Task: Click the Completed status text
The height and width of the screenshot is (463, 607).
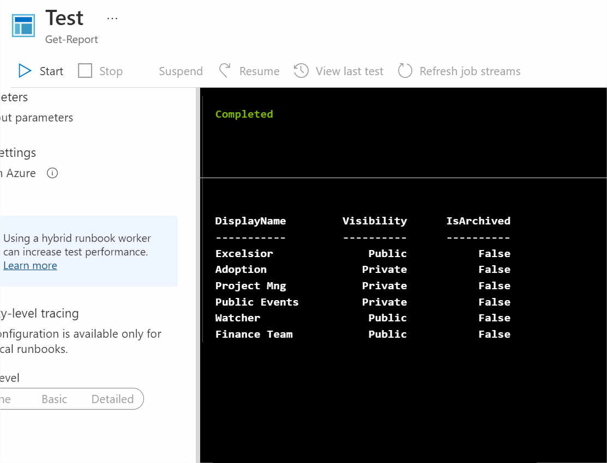Action: coord(244,114)
